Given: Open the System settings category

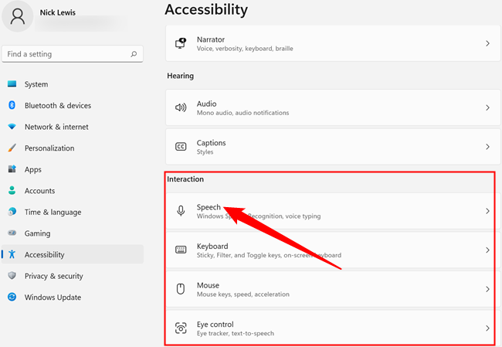Looking at the screenshot, I should pos(73,84).
